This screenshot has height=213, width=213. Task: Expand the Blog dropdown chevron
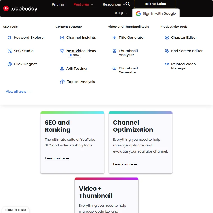[126, 13]
